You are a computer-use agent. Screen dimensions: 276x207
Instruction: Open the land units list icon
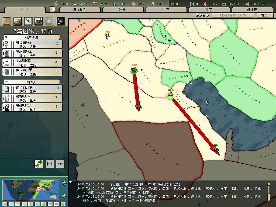pos(18,21)
